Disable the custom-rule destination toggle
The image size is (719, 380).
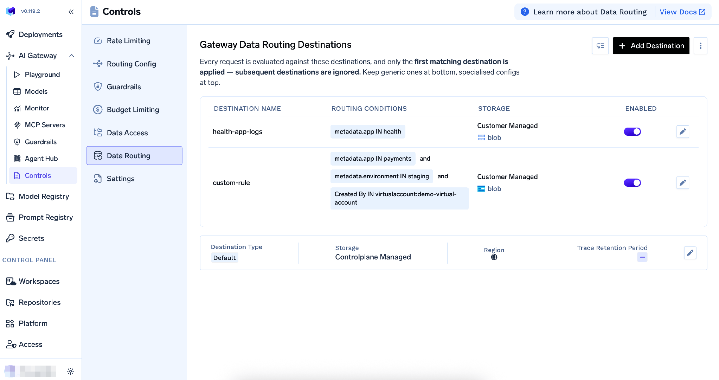pyautogui.click(x=632, y=183)
